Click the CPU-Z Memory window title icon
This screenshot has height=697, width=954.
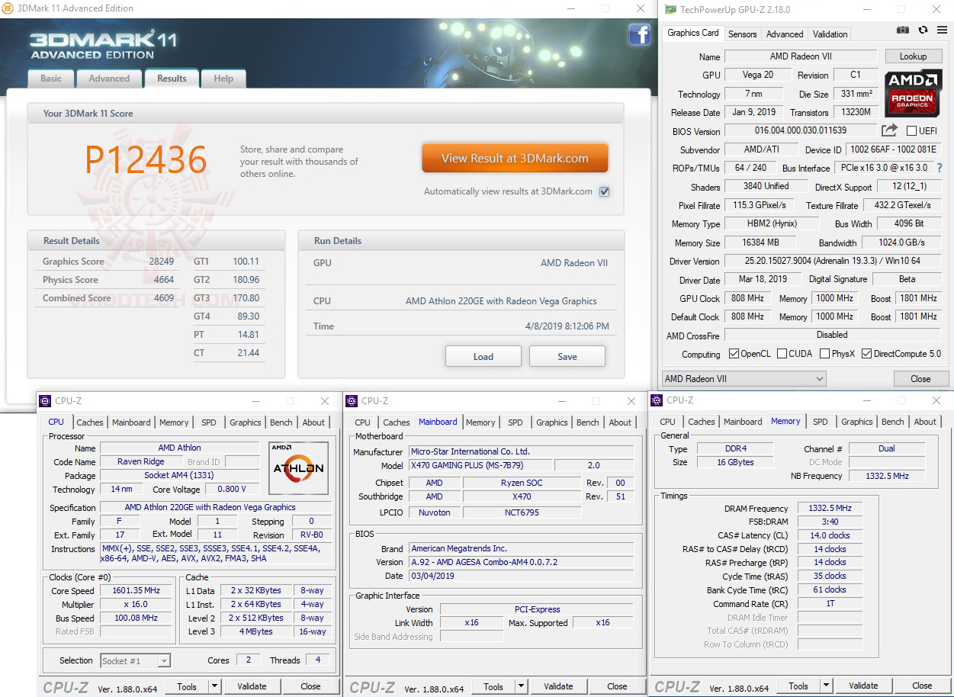coord(657,400)
